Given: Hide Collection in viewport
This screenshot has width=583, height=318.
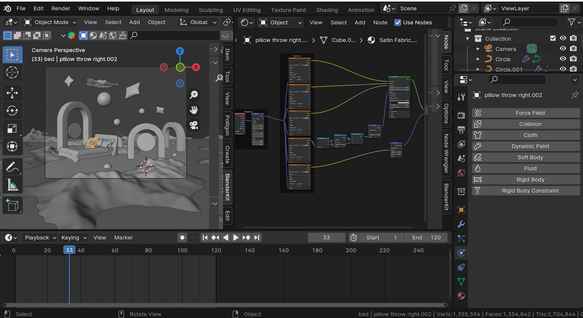Looking at the screenshot, I should coord(563,38).
